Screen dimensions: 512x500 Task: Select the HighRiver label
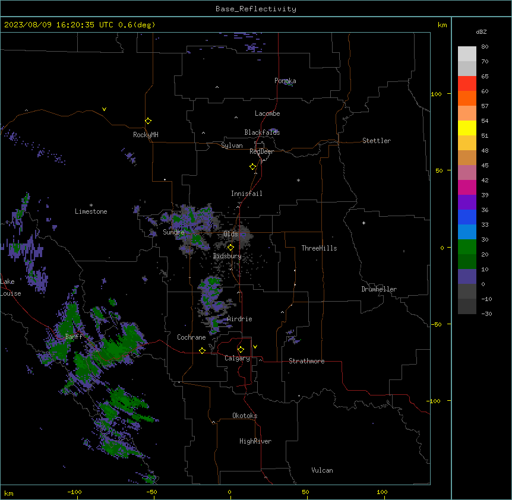tap(255, 441)
